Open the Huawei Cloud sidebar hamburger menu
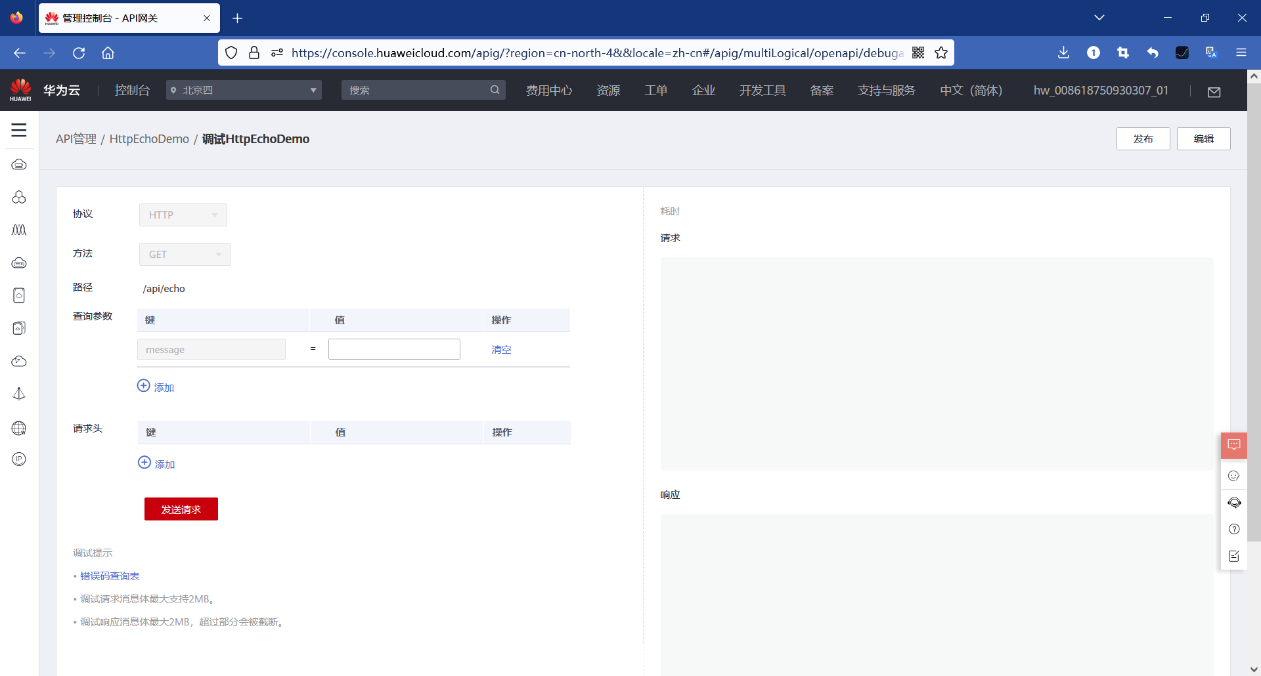 19,130
